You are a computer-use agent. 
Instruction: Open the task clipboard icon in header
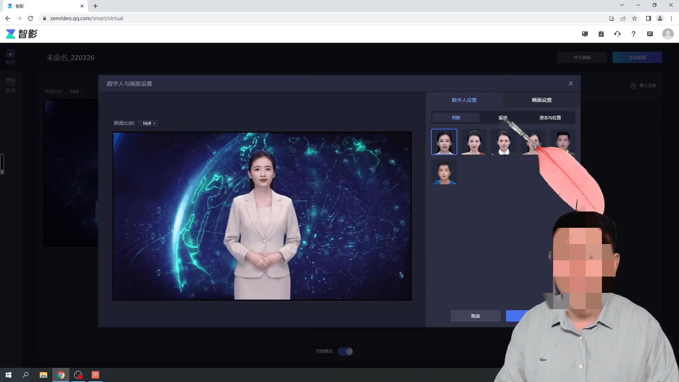tap(601, 34)
